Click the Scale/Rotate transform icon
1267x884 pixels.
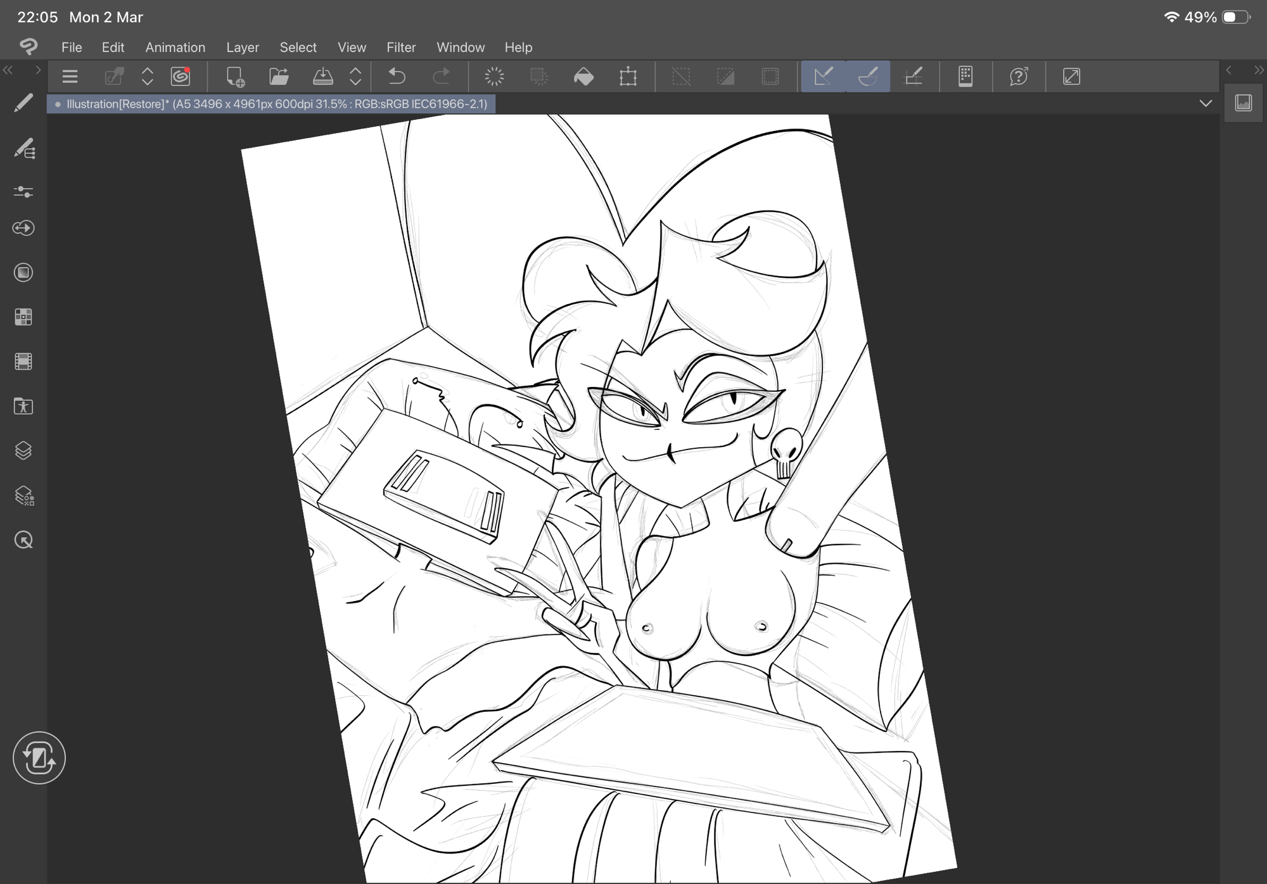[628, 77]
